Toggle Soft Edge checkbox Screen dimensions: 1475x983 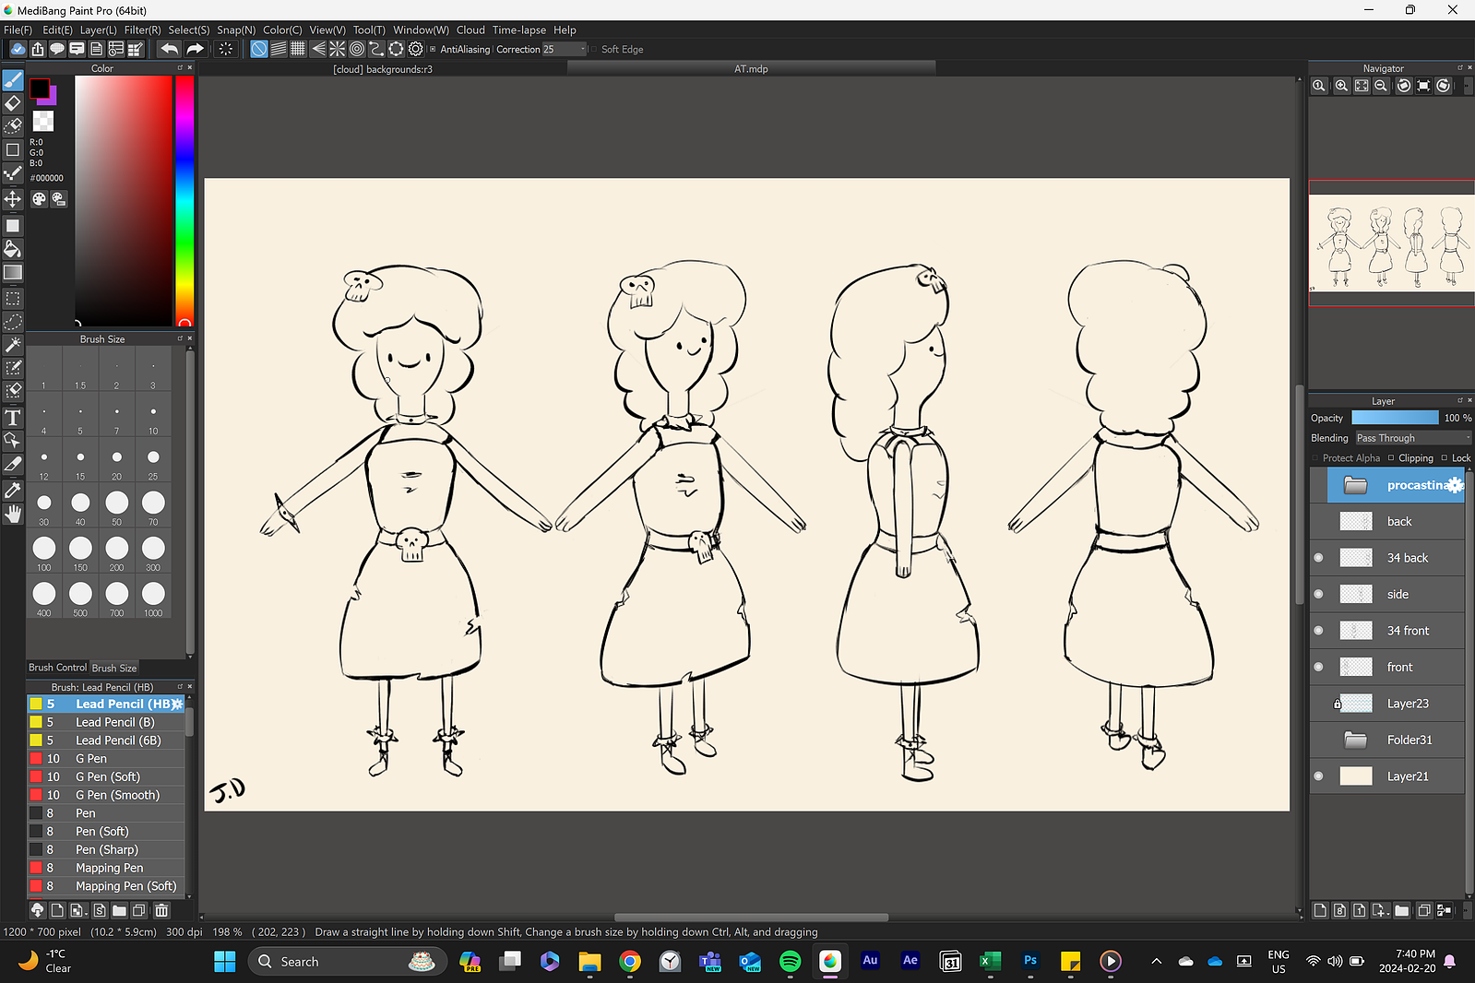(x=594, y=50)
